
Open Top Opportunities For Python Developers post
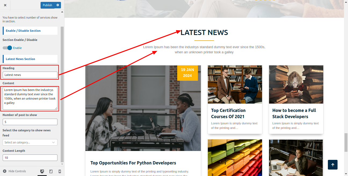coord(133,163)
